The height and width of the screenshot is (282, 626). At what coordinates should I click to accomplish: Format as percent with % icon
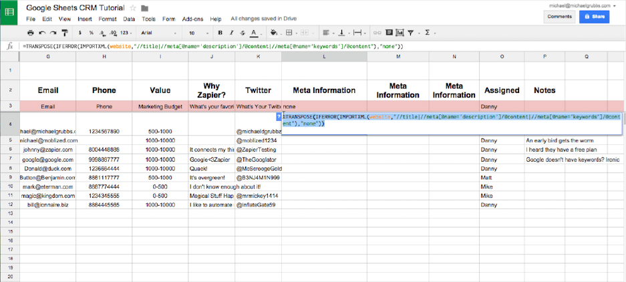pyautogui.click(x=92, y=33)
